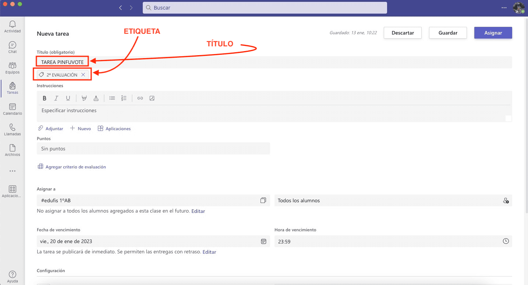Switch to Equipos in the sidebar
Image resolution: width=528 pixels, height=285 pixels.
click(13, 68)
